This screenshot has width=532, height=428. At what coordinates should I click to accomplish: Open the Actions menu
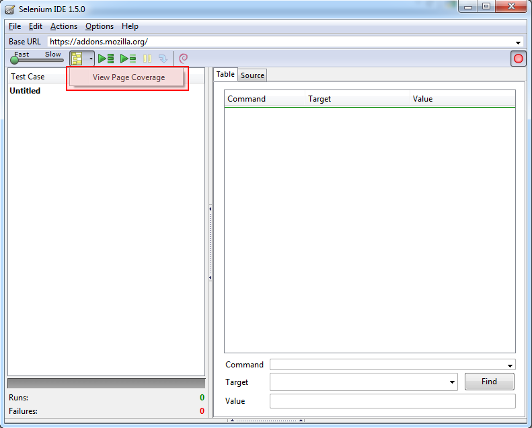64,26
